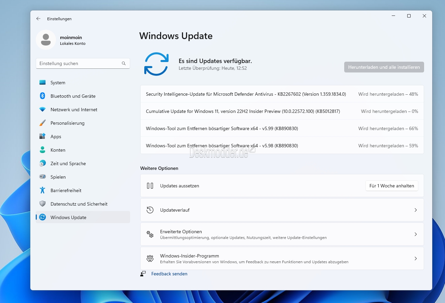Click the back arrow in Einstellungen header
The height and width of the screenshot is (303, 445).
tap(38, 19)
